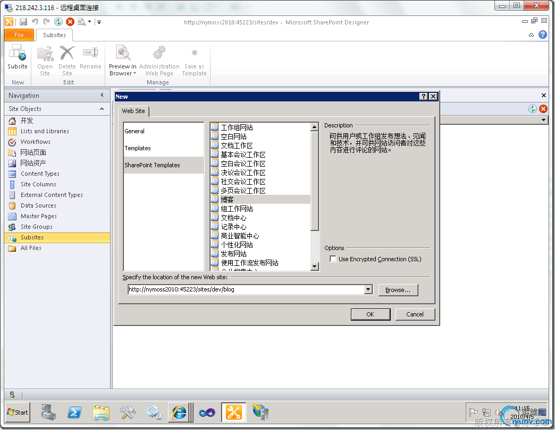The height and width of the screenshot is (430, 555).
Task: Click the Web site location input field
Action: click(246, 290)
